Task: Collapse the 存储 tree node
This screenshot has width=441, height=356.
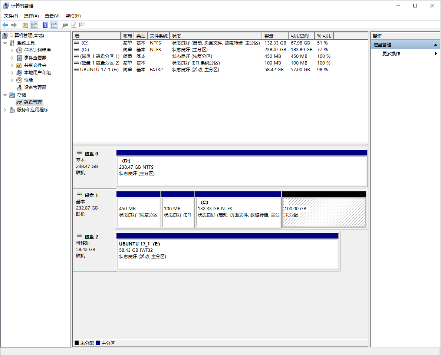Action: [5, 95]
